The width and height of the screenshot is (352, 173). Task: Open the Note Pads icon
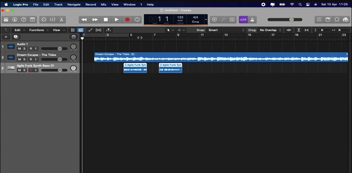(x=328, y=20)
